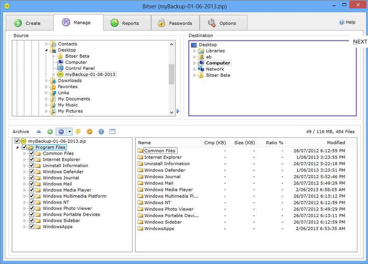Expand Computer in Destination tree
Viewport: 368px width, 264px height.
click(x=194, y=63)
